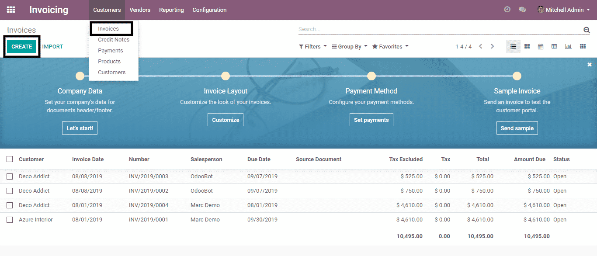Viewport: 597px width, 256px height.
Task: Tick the select-all checkbox in header
Action: click(10, 159)
